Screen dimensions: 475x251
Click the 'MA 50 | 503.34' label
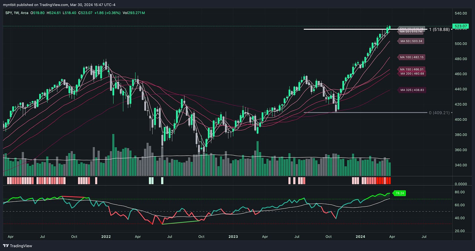pos(411,41)
